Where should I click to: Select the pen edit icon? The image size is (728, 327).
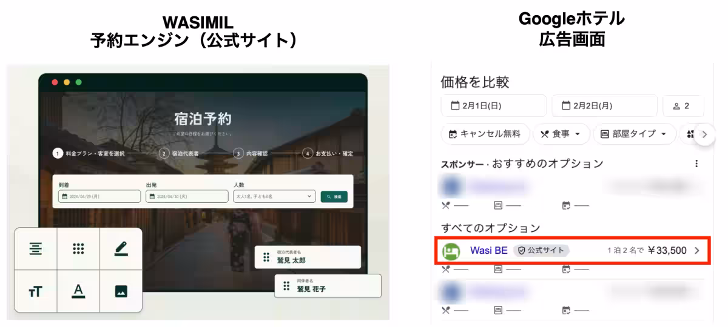tap(121, 248)
